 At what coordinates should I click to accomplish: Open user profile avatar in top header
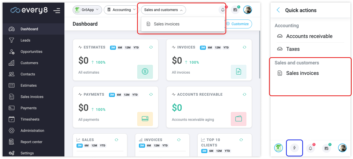(247, 10)
